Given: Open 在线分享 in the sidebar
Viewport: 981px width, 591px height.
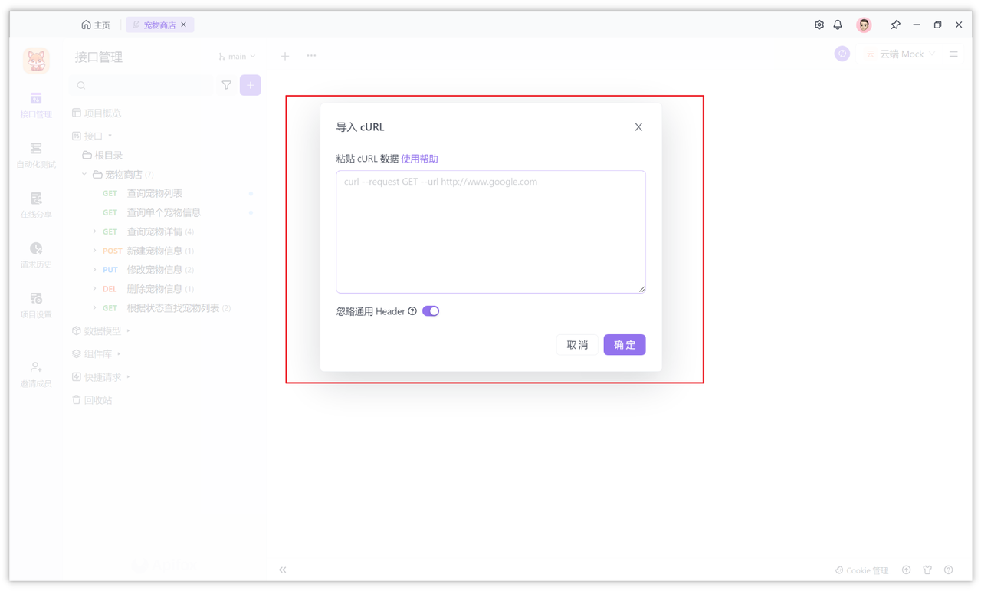Looking at the screenshot, I should click(x=36, y=205).
